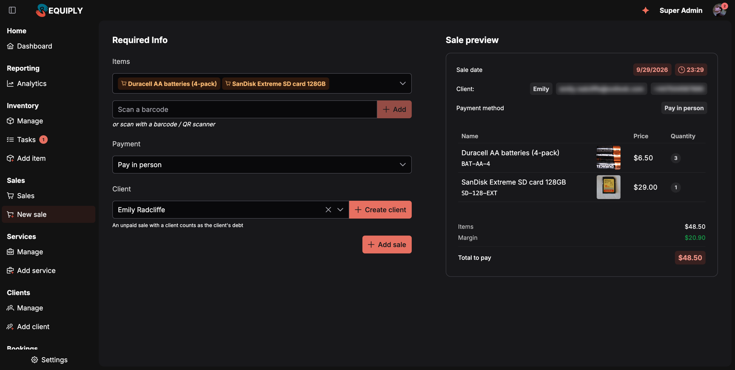The width and height of the screenshot is (735, 370).
Task: Open the user avatar menu
Action: (719, 10)
